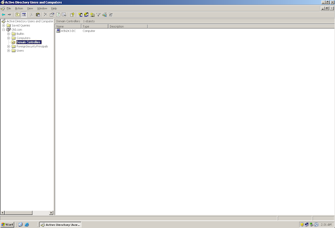Click the Show Desktop quick launch icon
The height and width of the screenshot is (228, 335).
click(20, 224)
